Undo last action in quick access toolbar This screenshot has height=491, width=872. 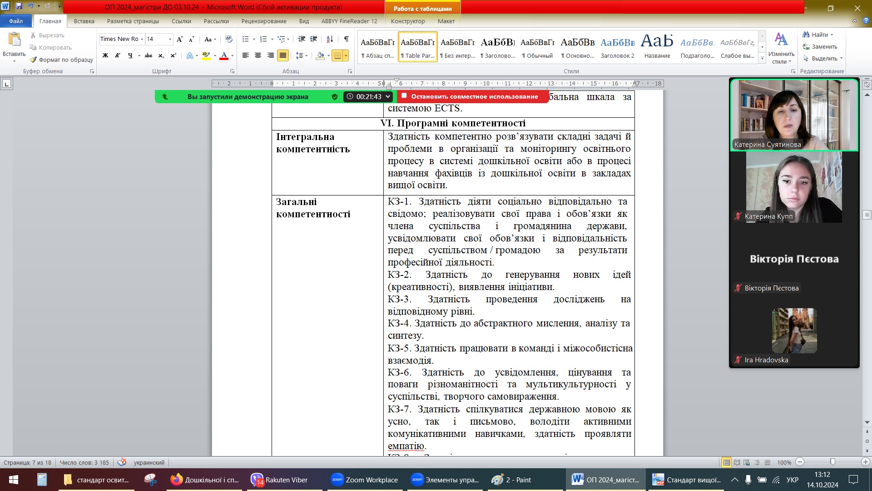point(31,6)
